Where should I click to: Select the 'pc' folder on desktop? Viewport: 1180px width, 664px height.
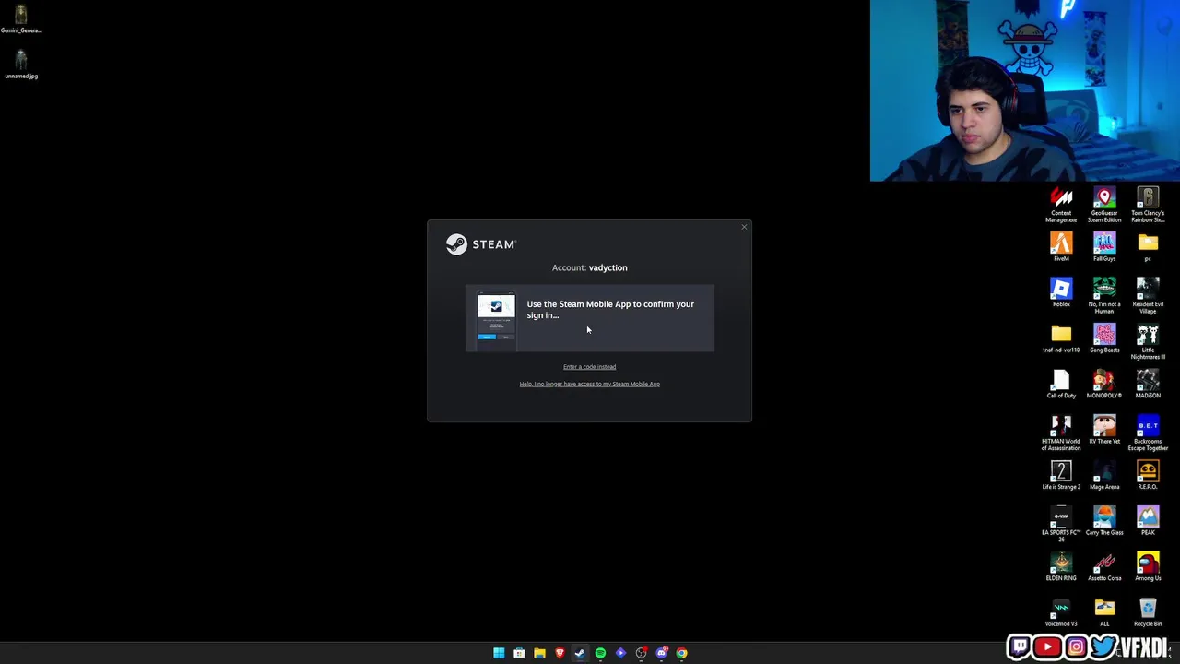[1148, 247]
